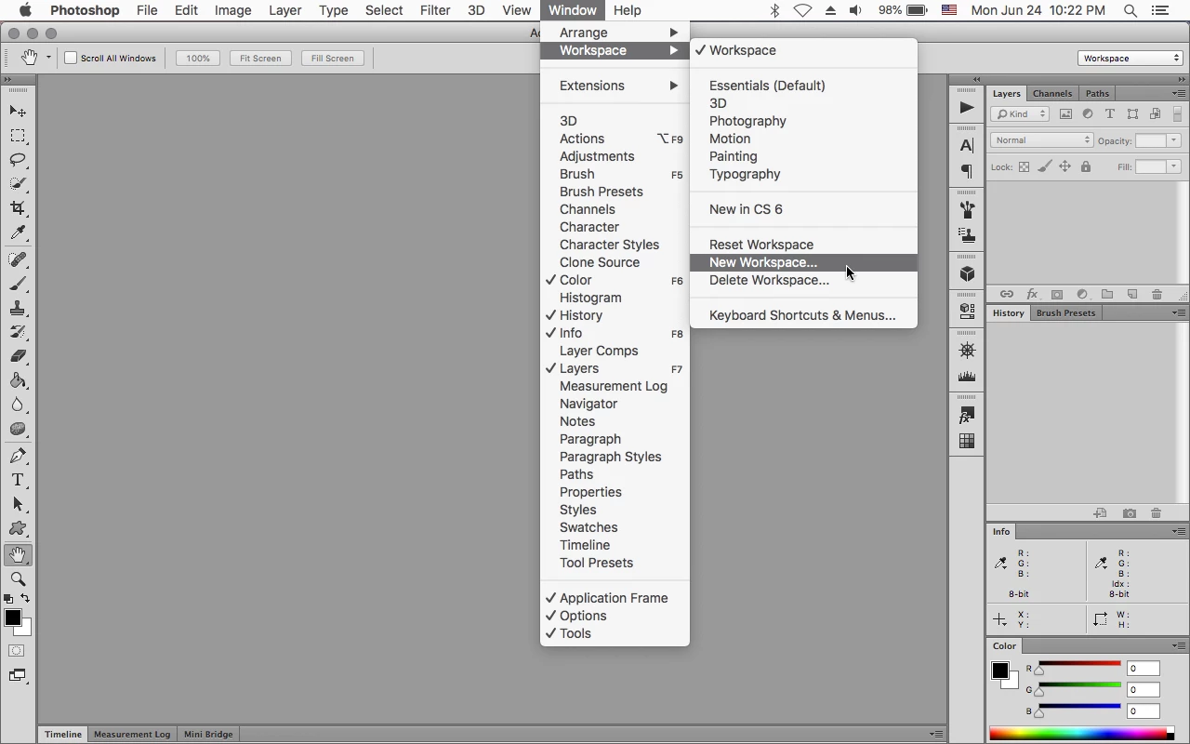Choose New Workspace... menu item
The image size is (1190, 744).
tap(803, 262)
